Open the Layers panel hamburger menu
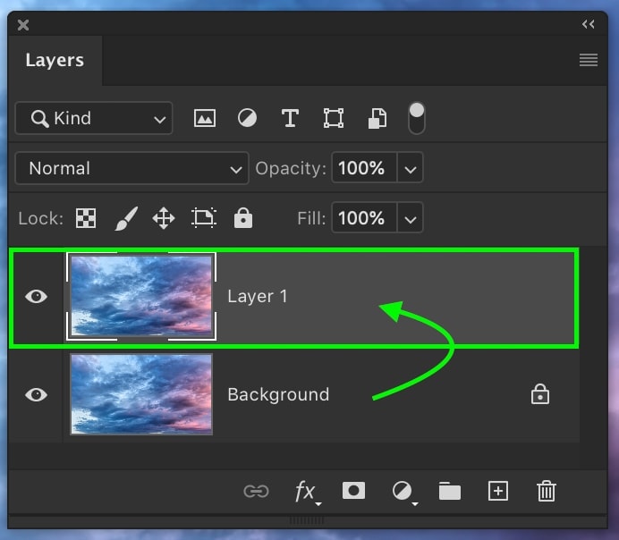This screenshot has height=540, width=619. 589,60
